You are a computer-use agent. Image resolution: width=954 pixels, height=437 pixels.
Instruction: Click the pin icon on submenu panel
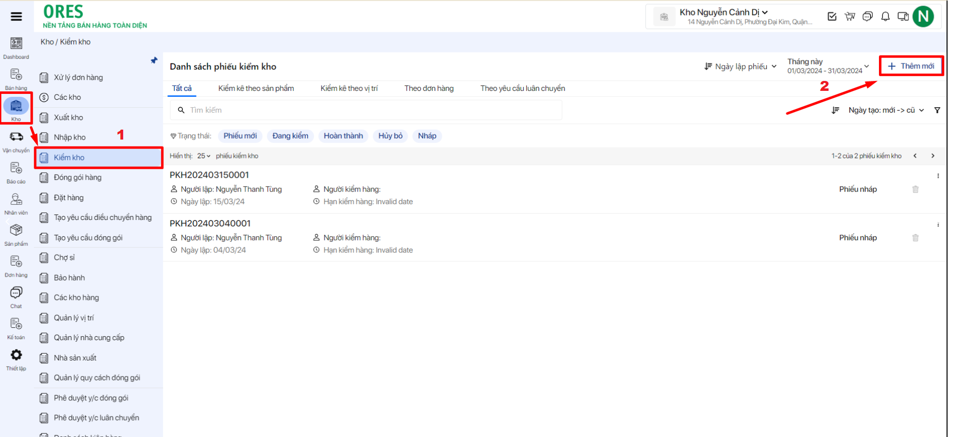(154, 61)
